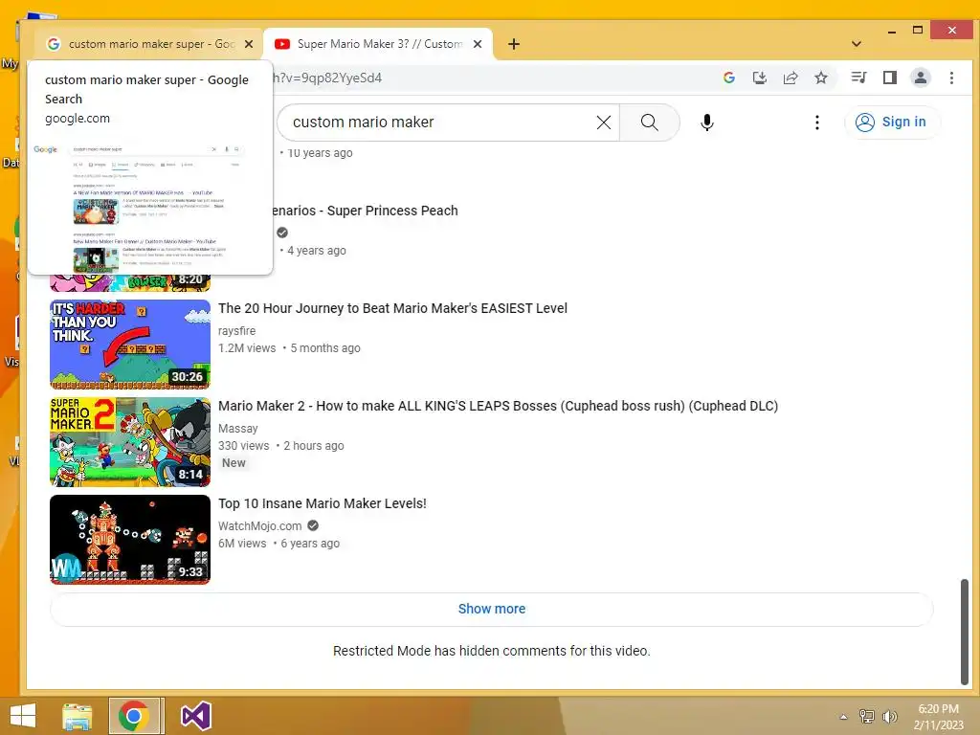The width and height of the screenshot is (980, 735).
Task: Open the Super Princess Peach video title
Action: pos(365,211)
